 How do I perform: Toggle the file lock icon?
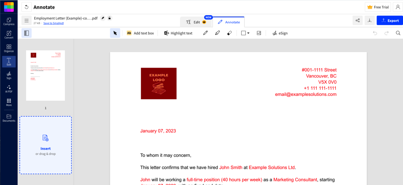coord(110,18)
